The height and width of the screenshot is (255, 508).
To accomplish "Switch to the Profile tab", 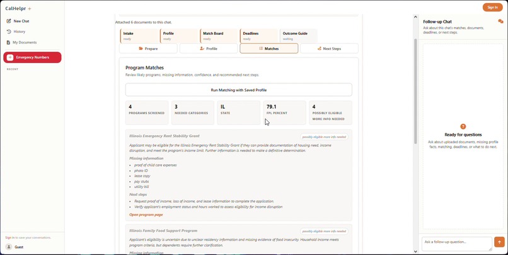I will tap(209, 49).
